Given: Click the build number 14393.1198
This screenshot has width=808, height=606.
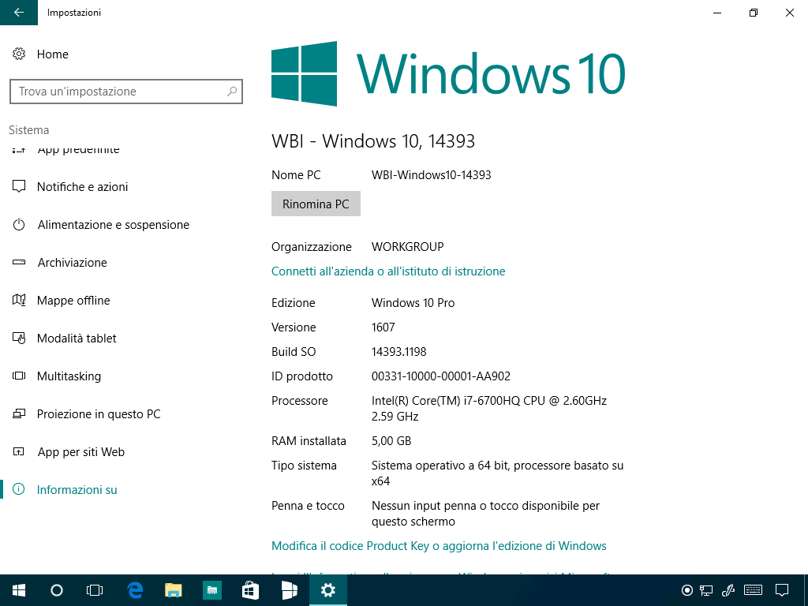Looking at the screenshot, I should [x=398, y=352].
